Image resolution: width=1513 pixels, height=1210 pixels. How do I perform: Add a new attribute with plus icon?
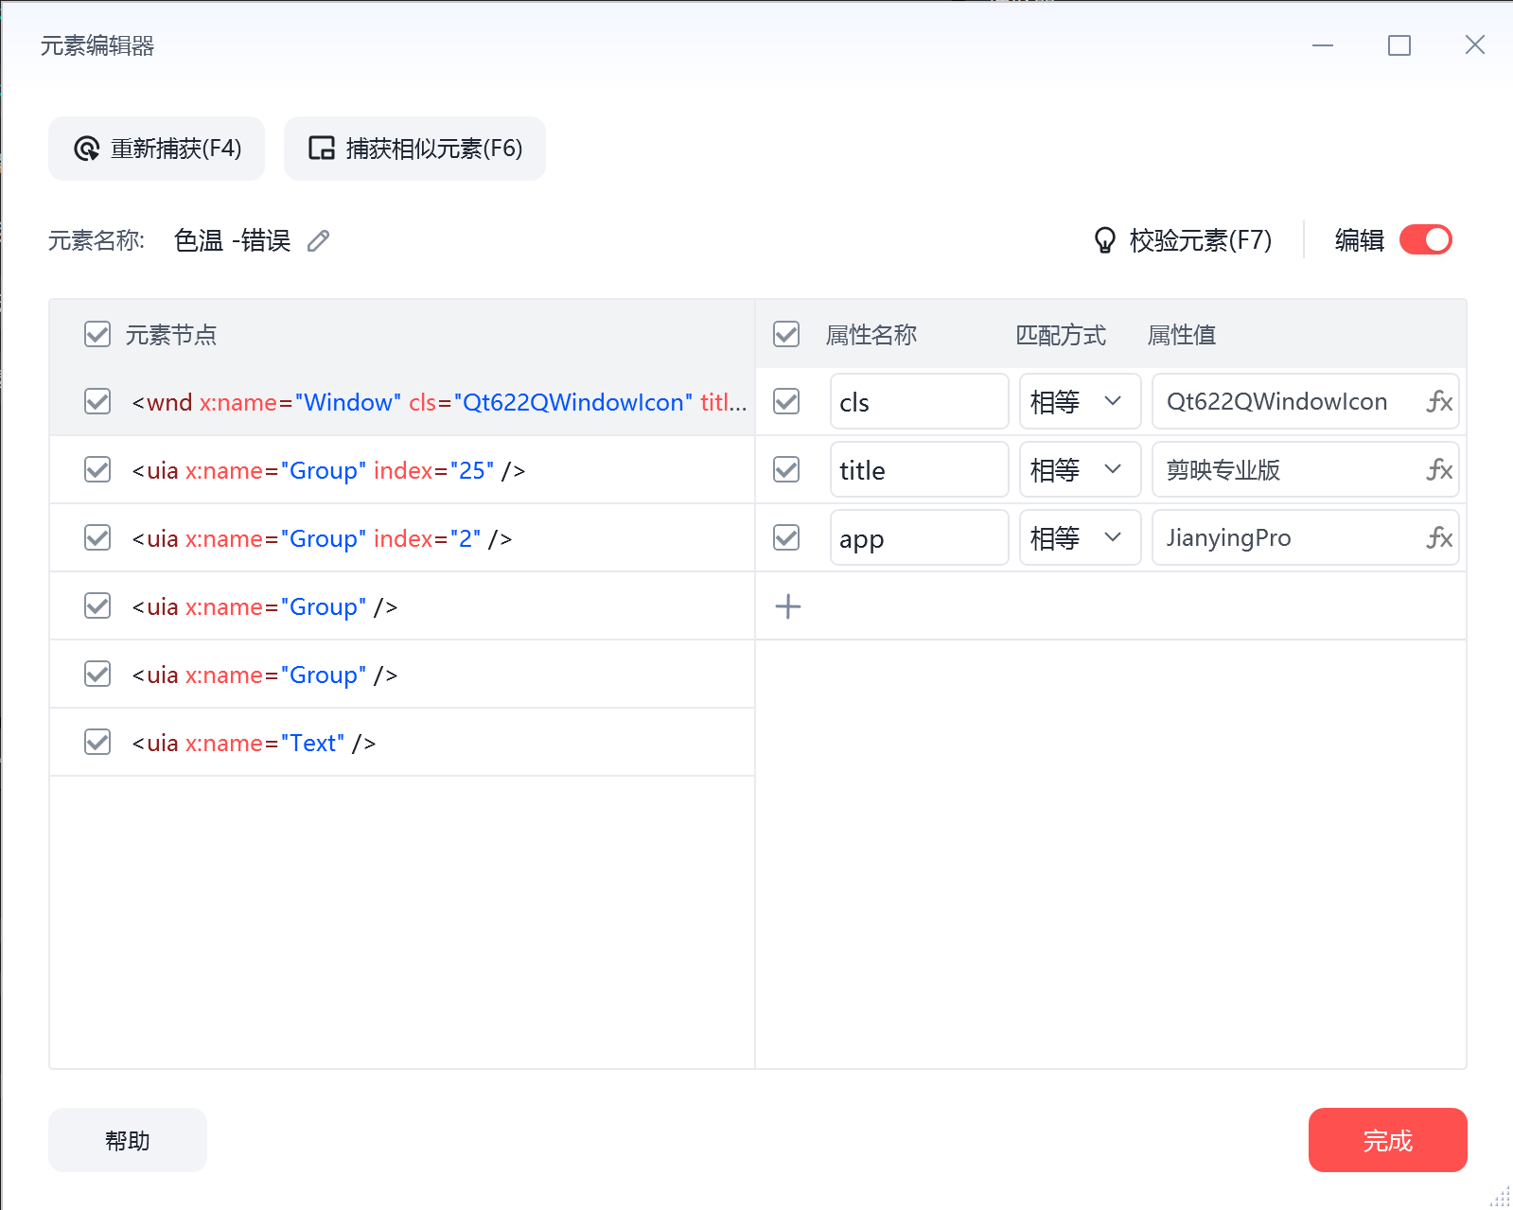tap(787, 606)
